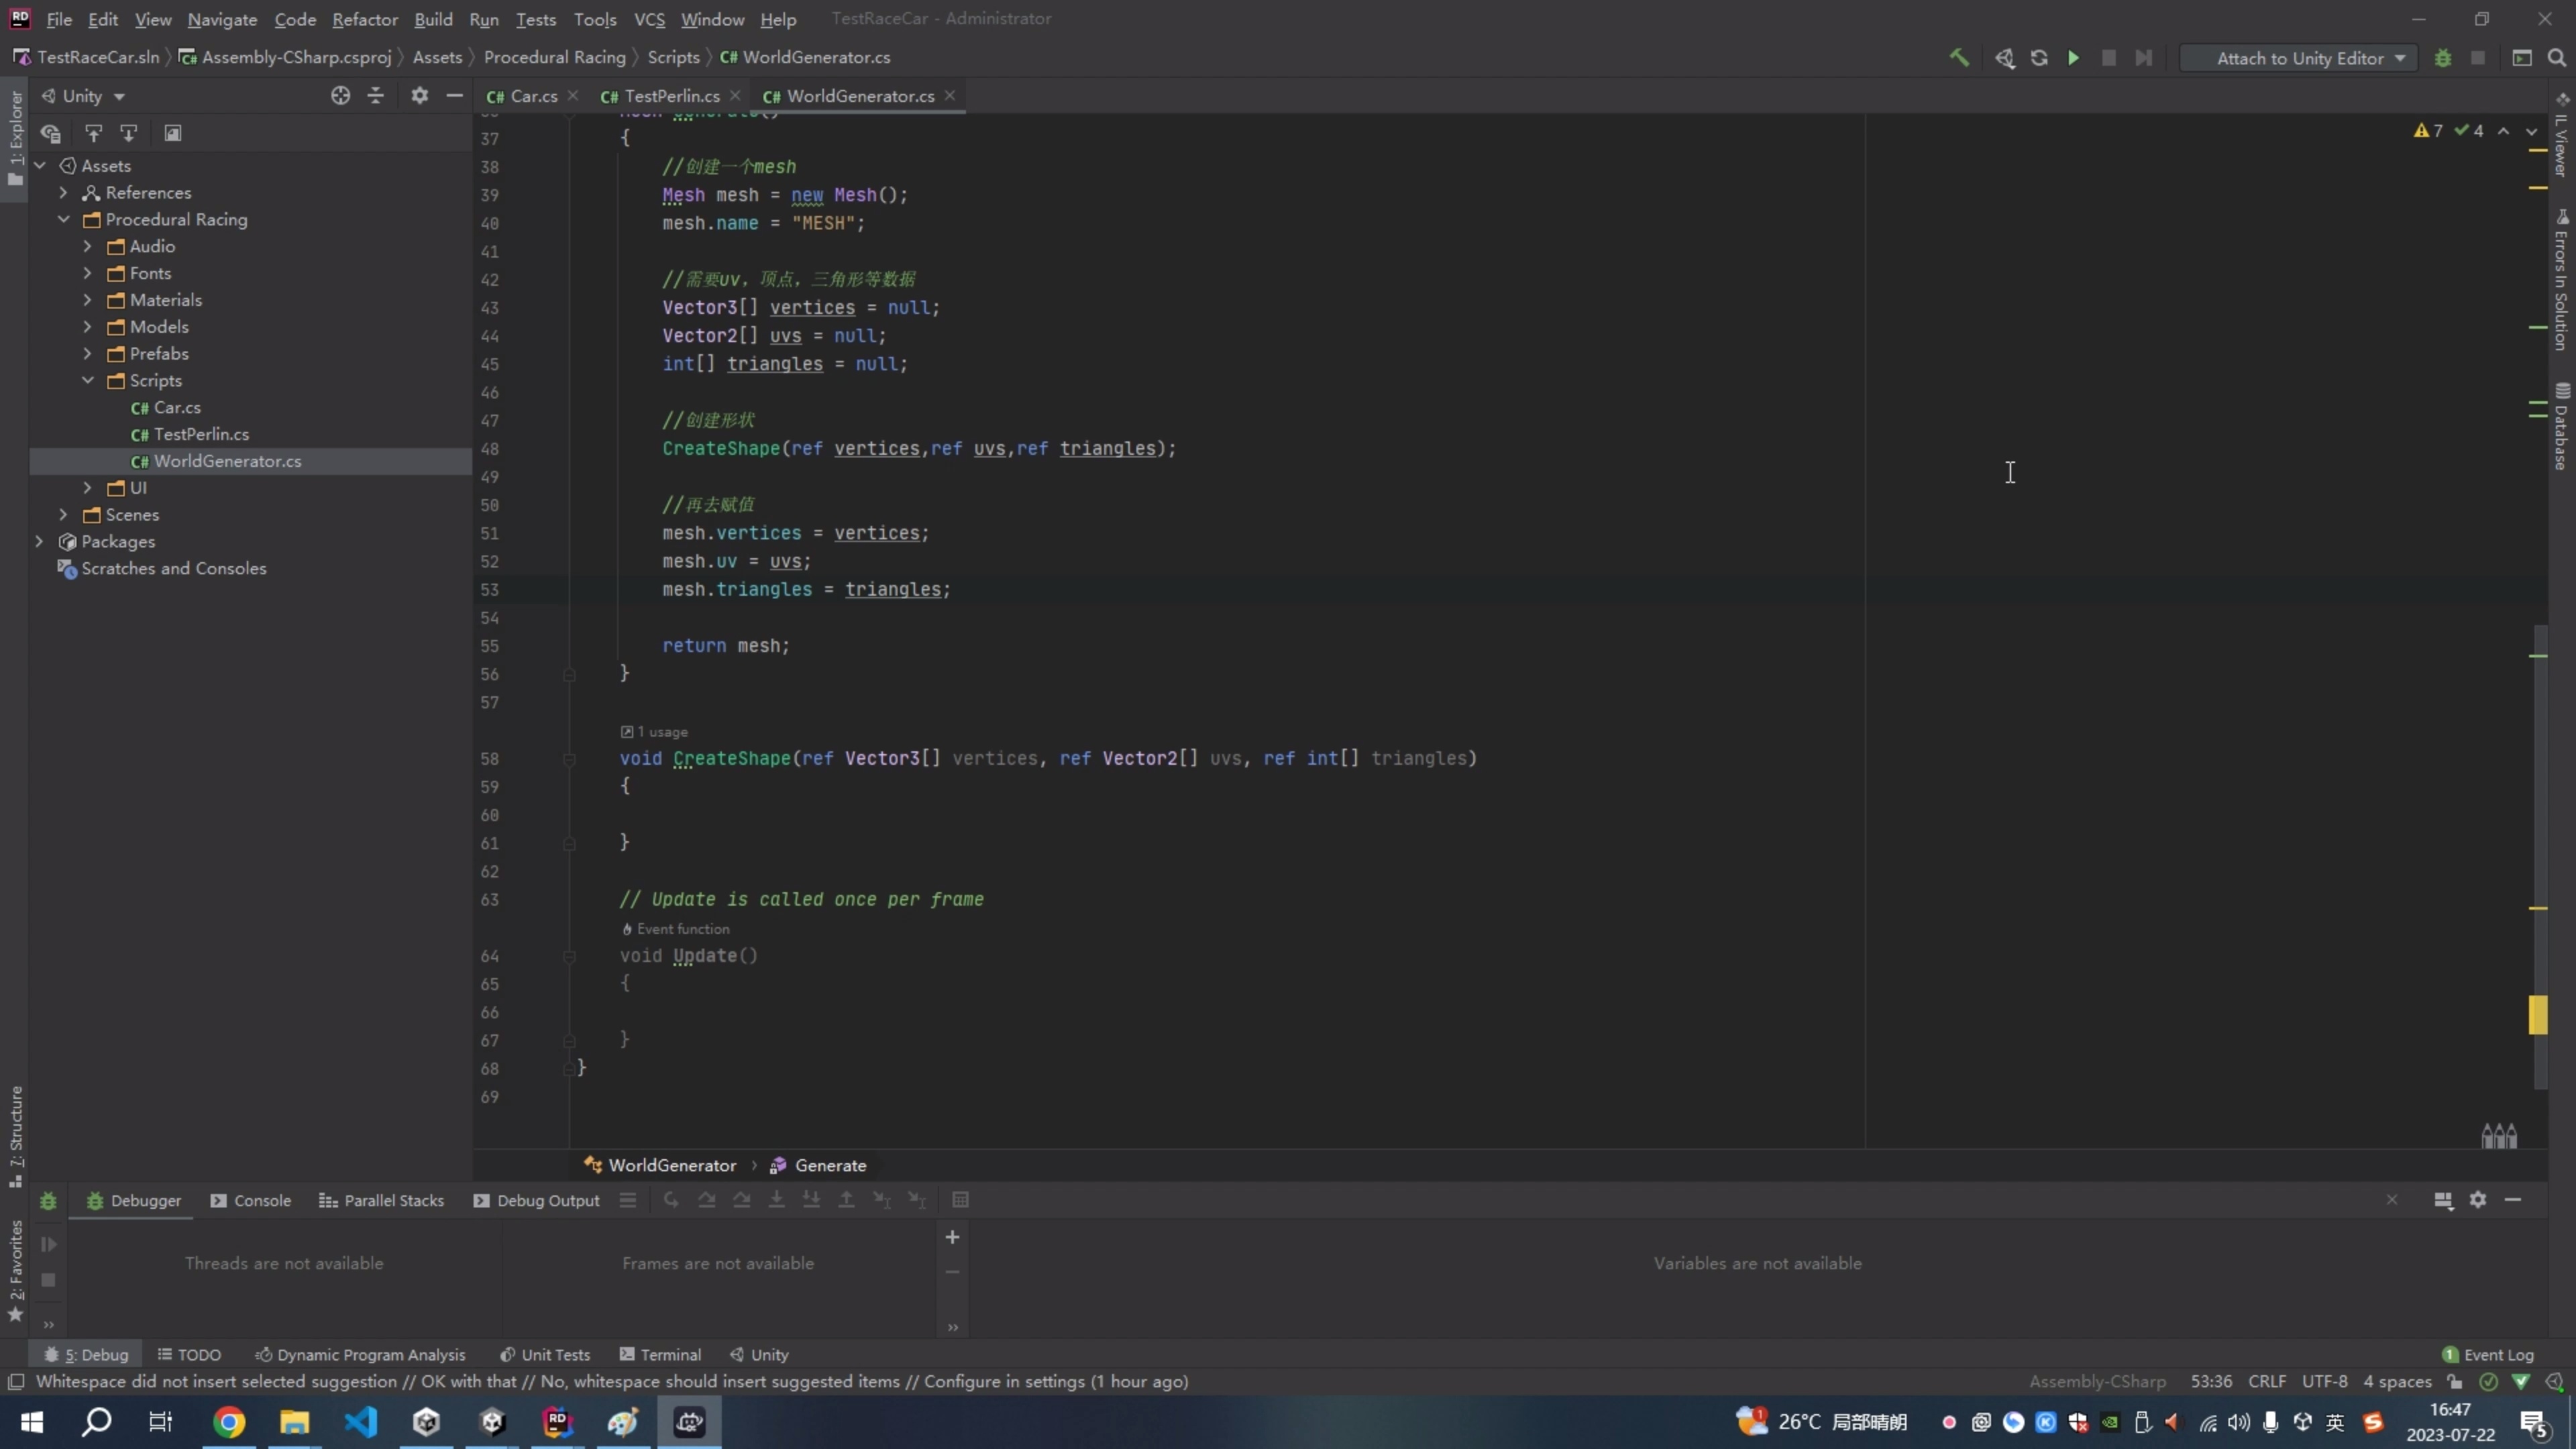
Task: Open Explorer panel settings gear
Action: pyautogui.click(x=419, y=96)
